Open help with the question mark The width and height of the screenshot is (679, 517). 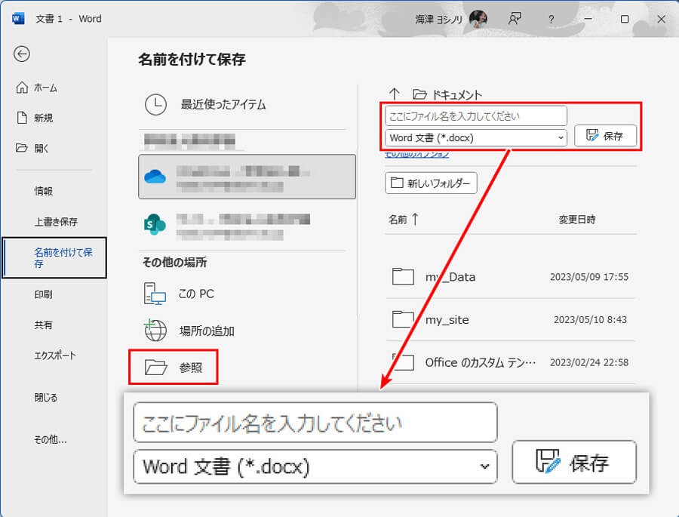[551, 20]
